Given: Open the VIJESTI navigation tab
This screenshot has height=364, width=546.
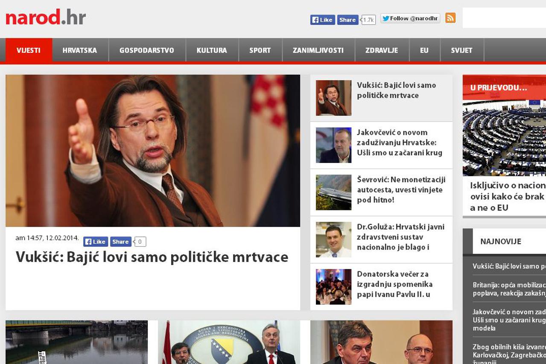Looking at the screenshot, I should coord(29,50).
